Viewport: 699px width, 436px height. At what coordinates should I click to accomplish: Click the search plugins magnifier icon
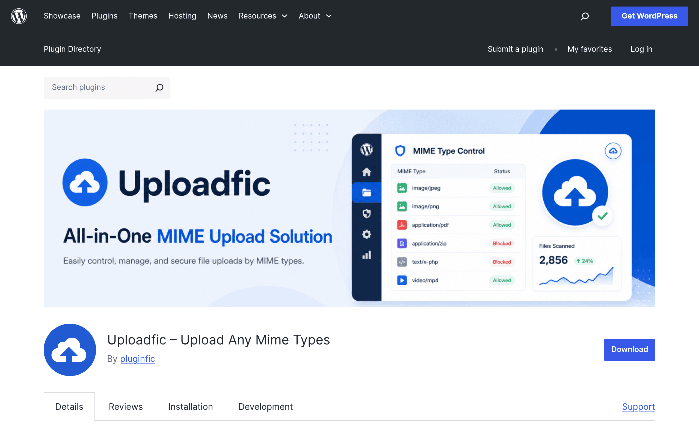point(159,88)
